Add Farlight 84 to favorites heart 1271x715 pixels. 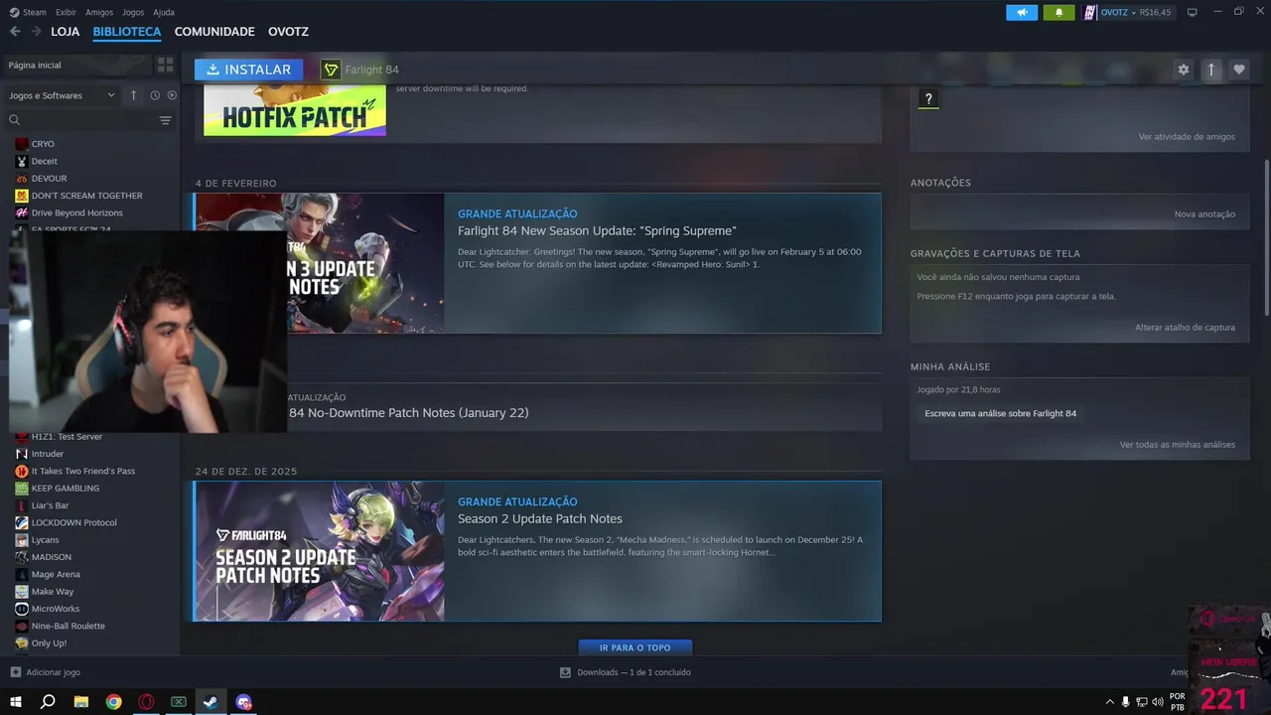[x=1238, y=70]
